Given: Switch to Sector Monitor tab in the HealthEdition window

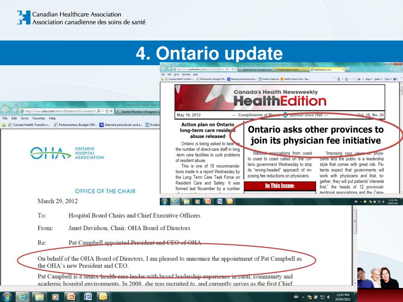Looking at the screenshot, I should [256, 70].
